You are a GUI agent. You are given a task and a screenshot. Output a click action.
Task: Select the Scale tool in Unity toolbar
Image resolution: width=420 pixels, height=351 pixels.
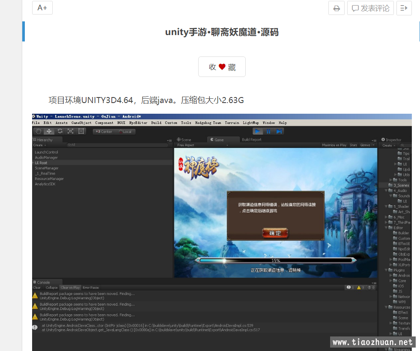(71, 131)
